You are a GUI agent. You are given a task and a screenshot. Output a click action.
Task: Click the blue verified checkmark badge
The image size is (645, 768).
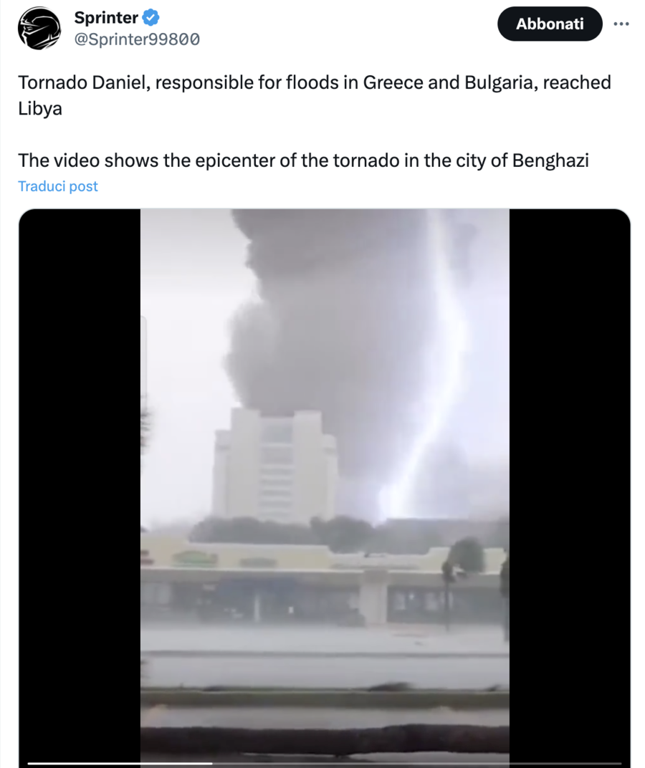(x=150, y=18)
